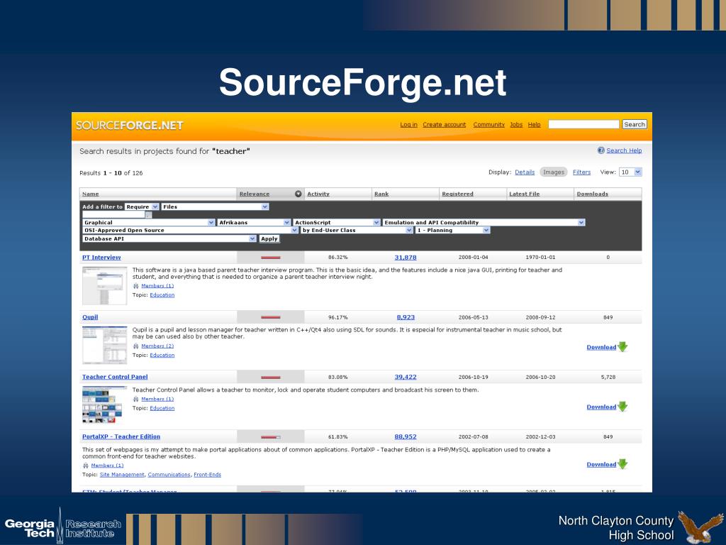Sort results by Downloads column

[592, 194]
